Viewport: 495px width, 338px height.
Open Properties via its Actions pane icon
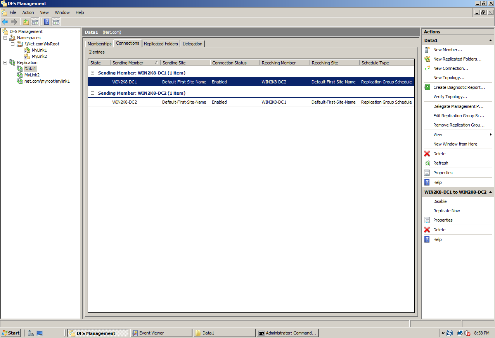click(x=427, y=172)
